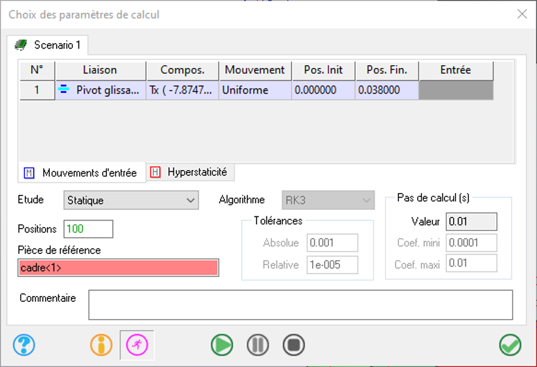537x367 pixels.
Task: Close the Choix des paramètres dialog
Action: click(x=522, y=14)
